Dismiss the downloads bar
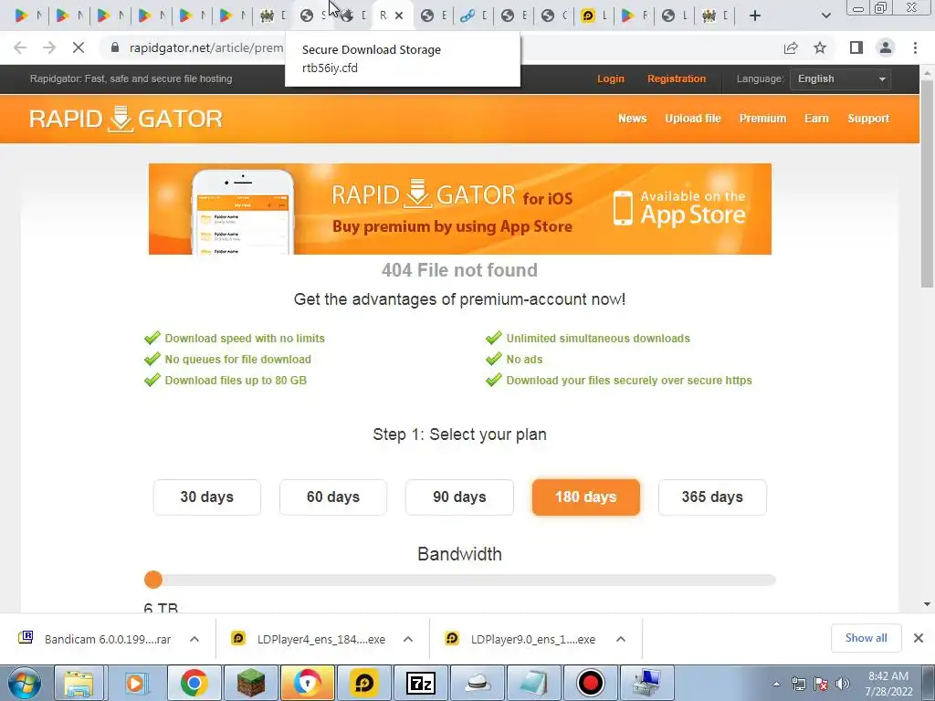 pos(919,638)
